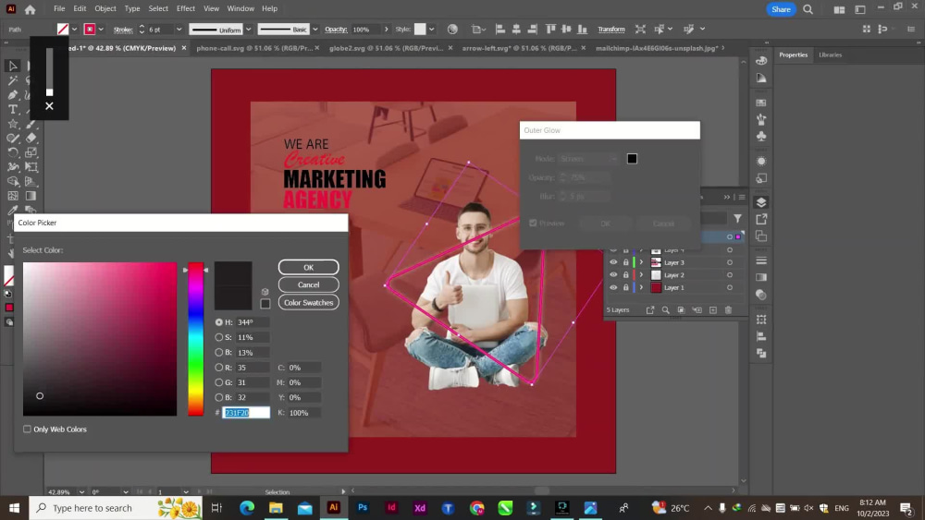Screen dimensions: 925x520
Task: Expand Layer 2 contents
Action: [641, 275]
